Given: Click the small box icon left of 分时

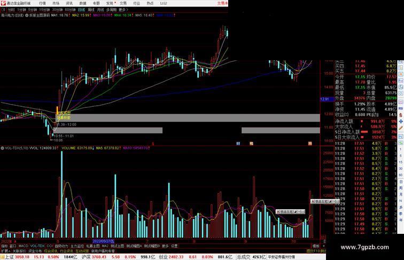Looking at the screenshot, I should point(3,10).
